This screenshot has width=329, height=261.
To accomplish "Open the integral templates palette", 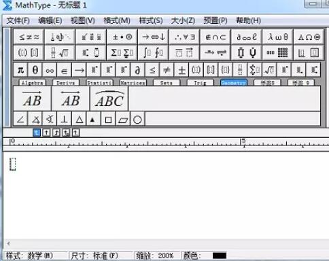I will [x=154, y=52].
